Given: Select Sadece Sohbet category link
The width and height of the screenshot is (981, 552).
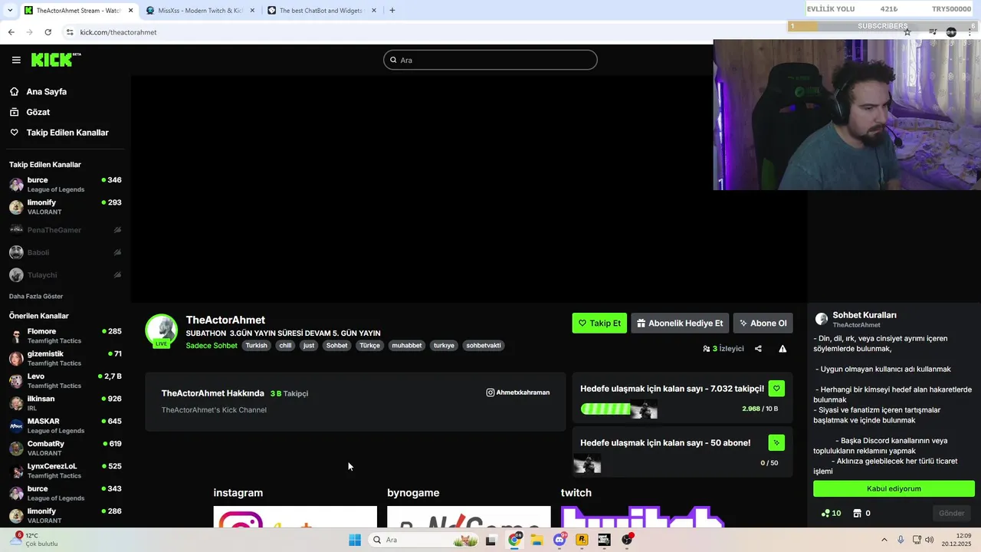Looking at the screenshot, I should (212, 346).
